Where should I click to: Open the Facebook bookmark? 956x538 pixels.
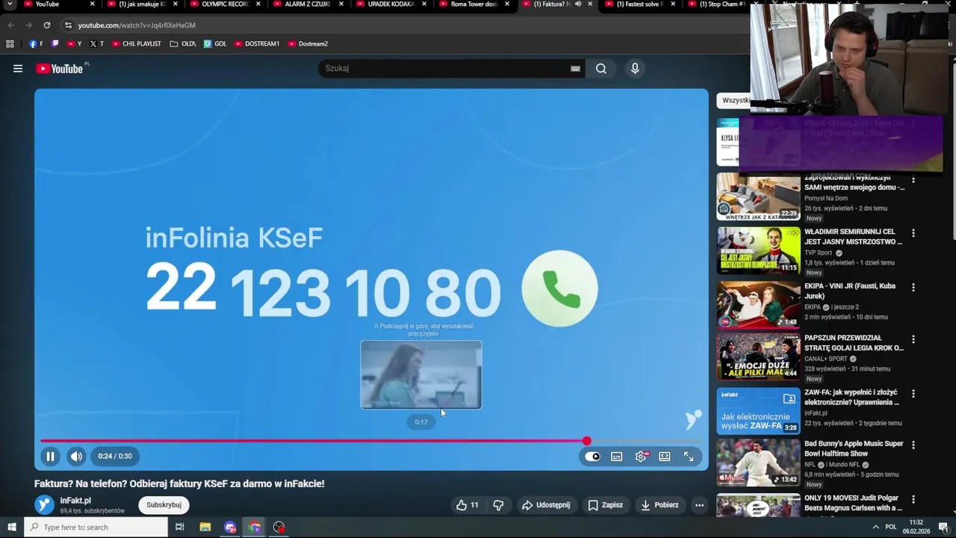(36, 44)
